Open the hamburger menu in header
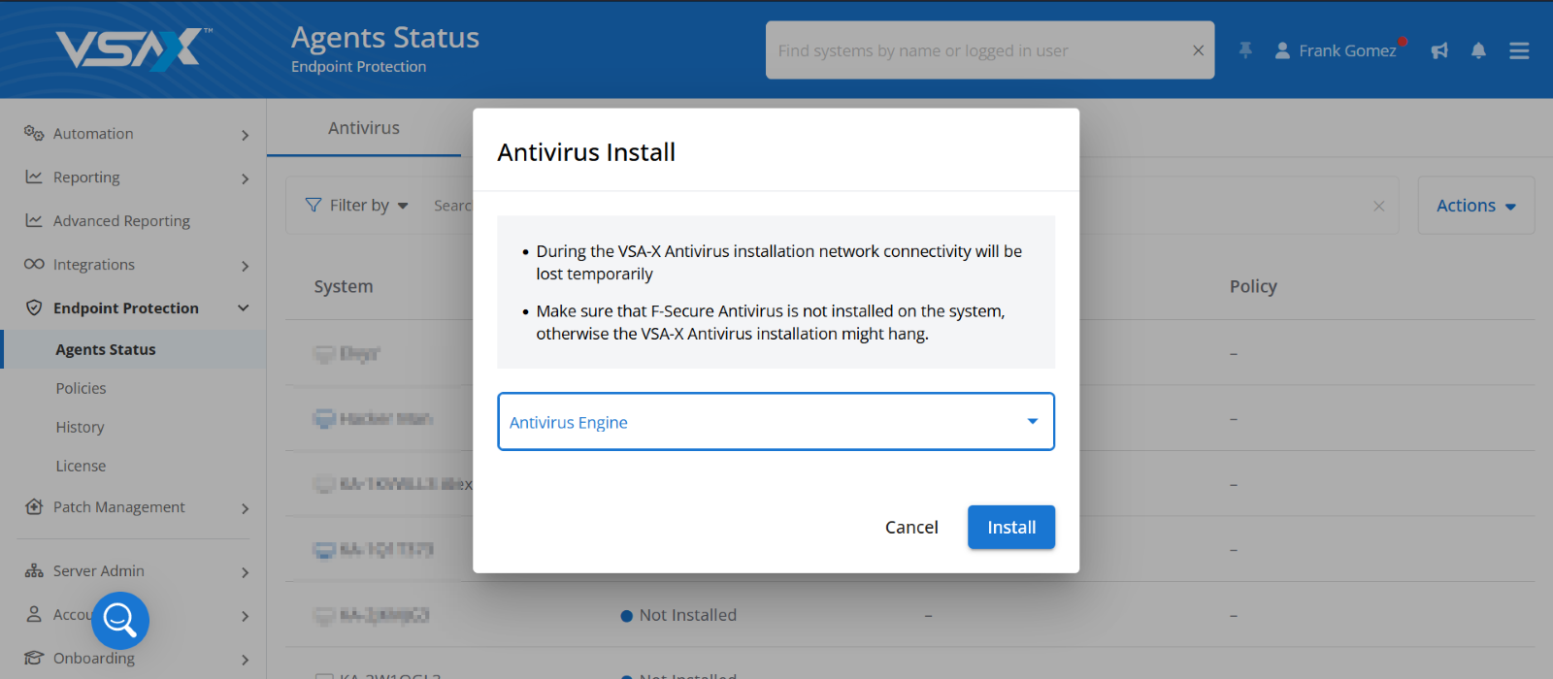Image resolution: width=1553 pixels, height=679 pixels. tap(1519, 50)
